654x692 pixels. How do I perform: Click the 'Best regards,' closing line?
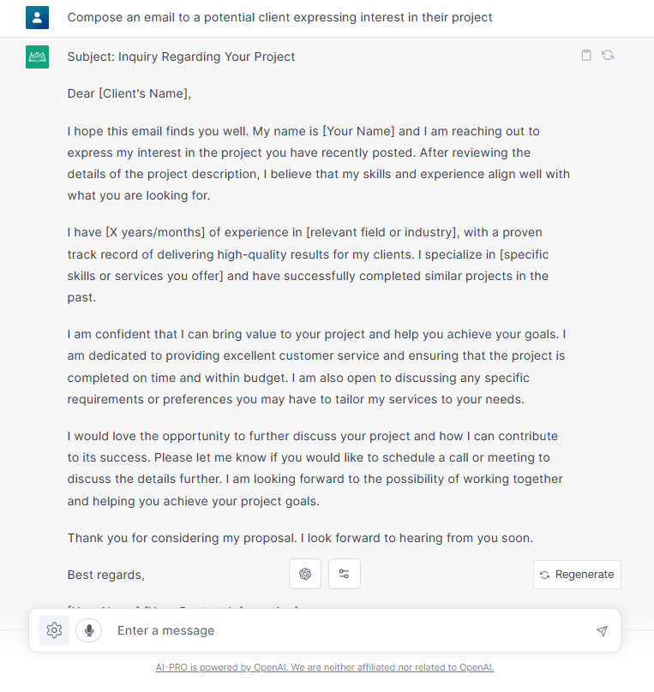[x=106, y=575]
